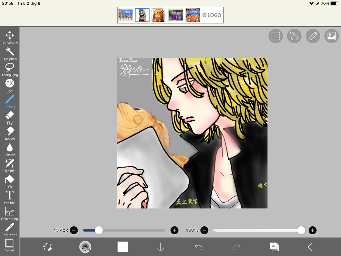Open the snack food ad thumbnail

[x=159, y=15]
